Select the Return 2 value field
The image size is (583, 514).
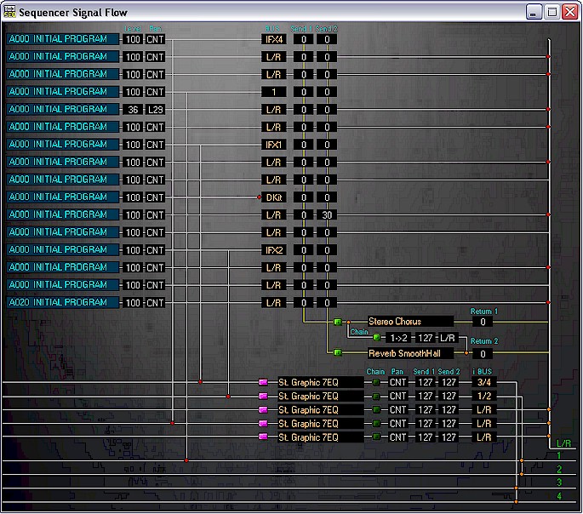pos(483,354)
